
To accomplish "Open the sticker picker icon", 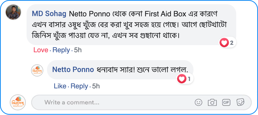I will 240,102.
